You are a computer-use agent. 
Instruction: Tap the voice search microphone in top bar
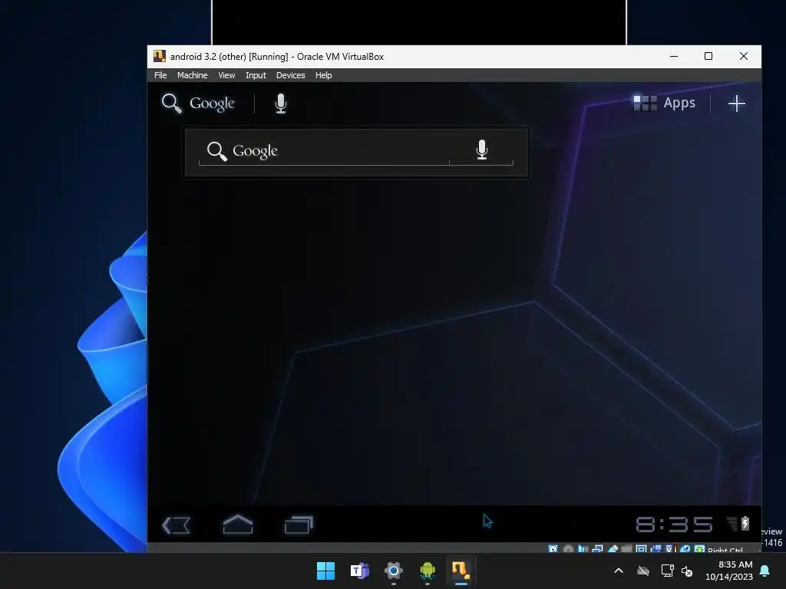coord(281,104)
